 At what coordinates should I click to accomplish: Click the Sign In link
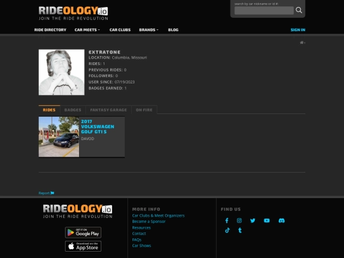coord(298,30)
